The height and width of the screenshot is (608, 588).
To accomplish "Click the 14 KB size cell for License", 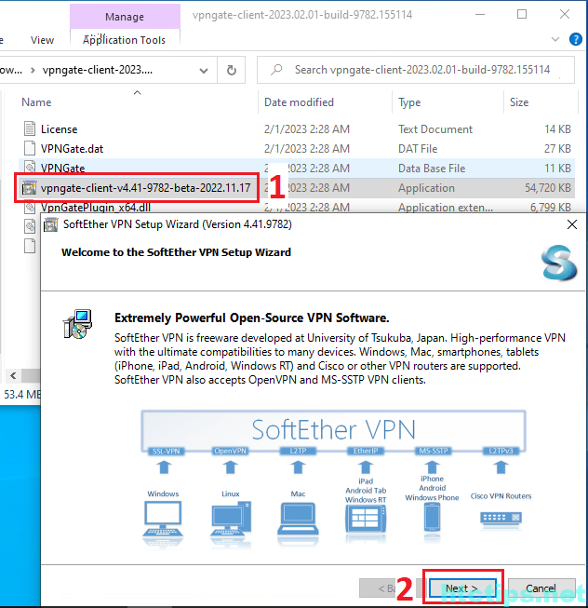I will click(x=557, y=129).
